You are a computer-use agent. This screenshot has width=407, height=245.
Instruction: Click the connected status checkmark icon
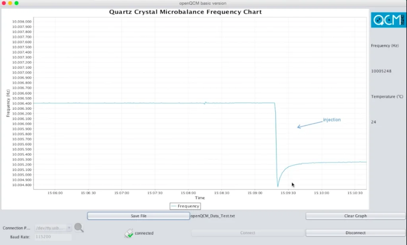click(x=128, y=233)
